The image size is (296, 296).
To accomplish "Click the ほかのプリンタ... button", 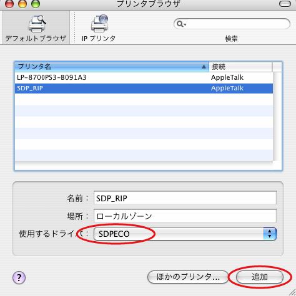I will (188, 277).
